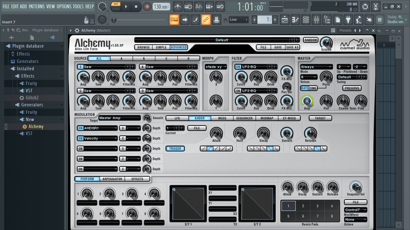410x230 pixels.
Task: Switch to the ARPEGGIATOR tab
Action: [112, 179]
